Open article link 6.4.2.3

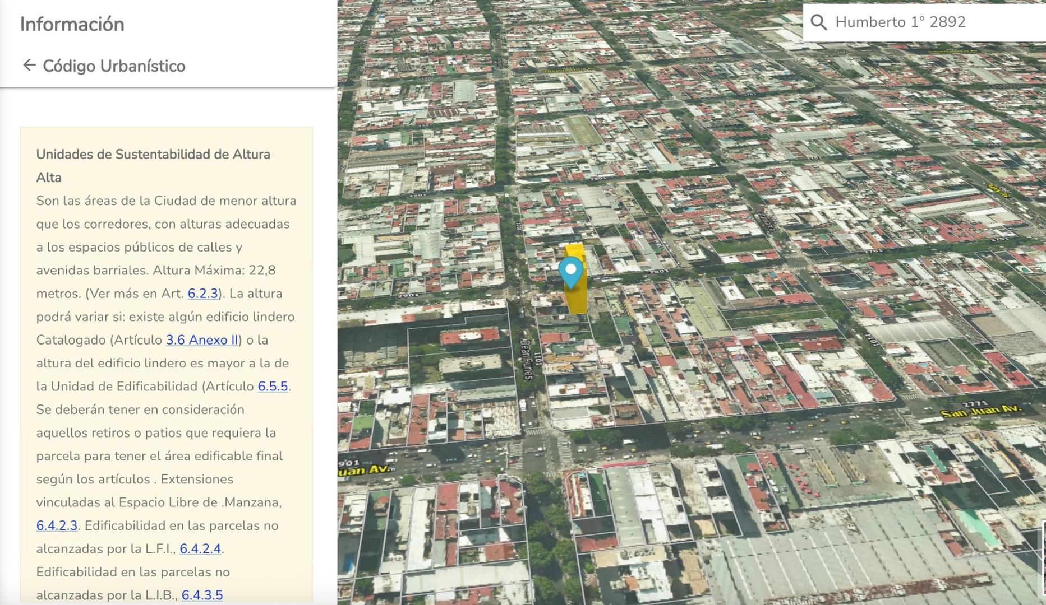pyautogui.click(x=57, y=525)
